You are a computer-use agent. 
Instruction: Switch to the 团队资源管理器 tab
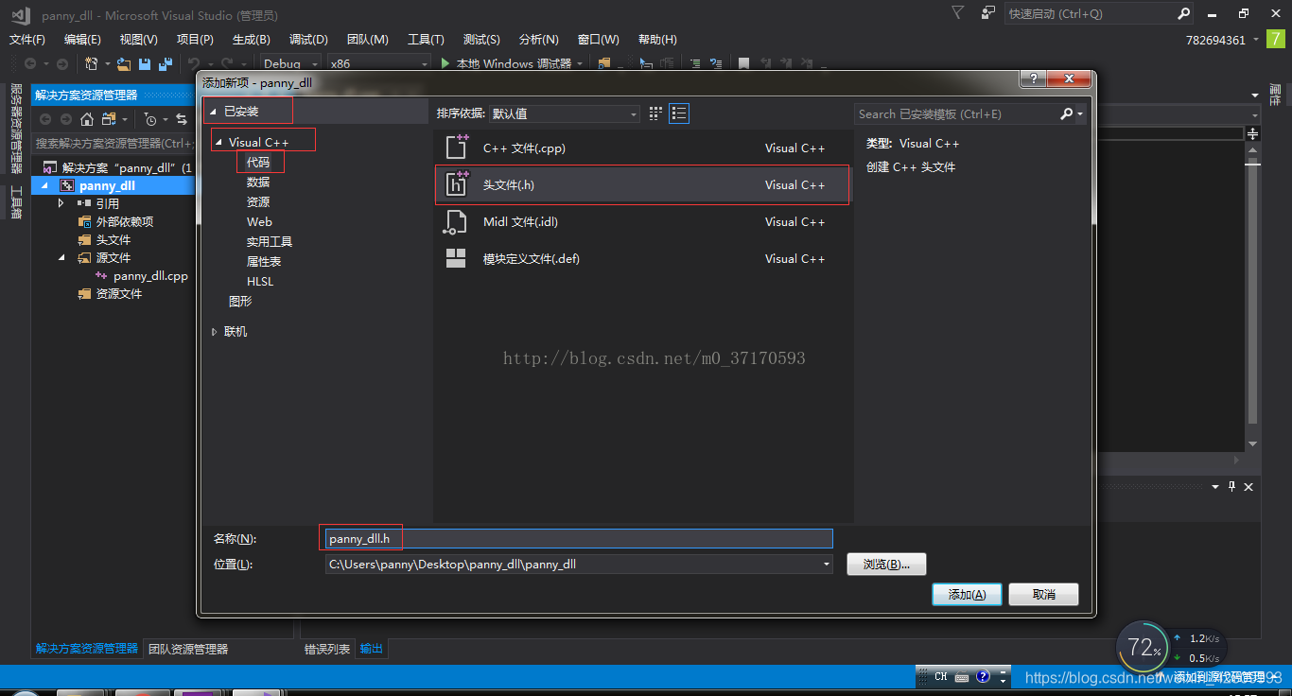(x=188, y=649)
